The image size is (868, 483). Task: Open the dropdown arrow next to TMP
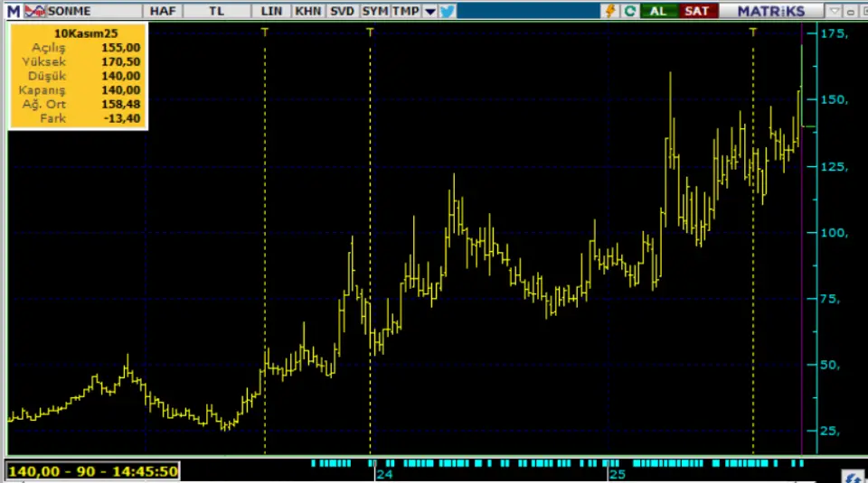430,11
